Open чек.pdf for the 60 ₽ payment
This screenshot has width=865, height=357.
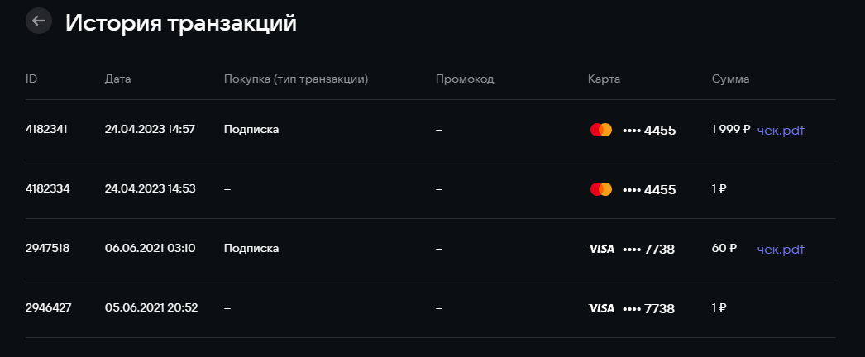[x=781, y=249]
